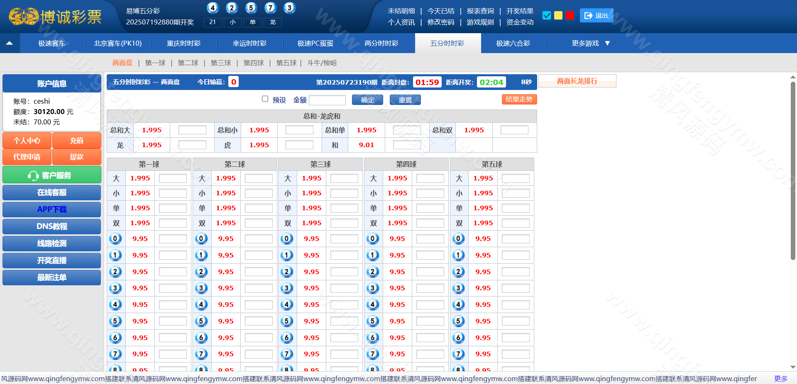
Task: Pick ball number 2 in 第四球 column
Action: (x=373, y=272)
